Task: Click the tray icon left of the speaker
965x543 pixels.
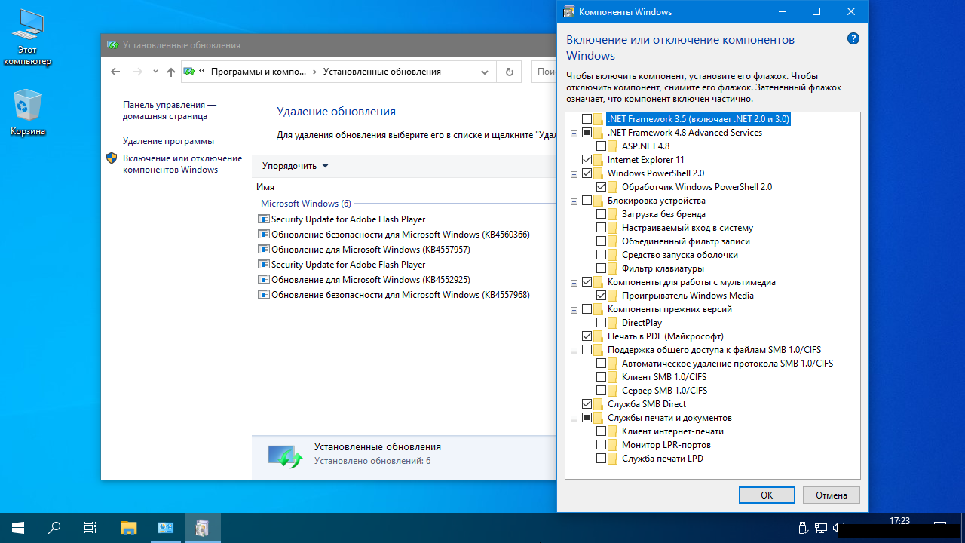Action: click(820, 528)
